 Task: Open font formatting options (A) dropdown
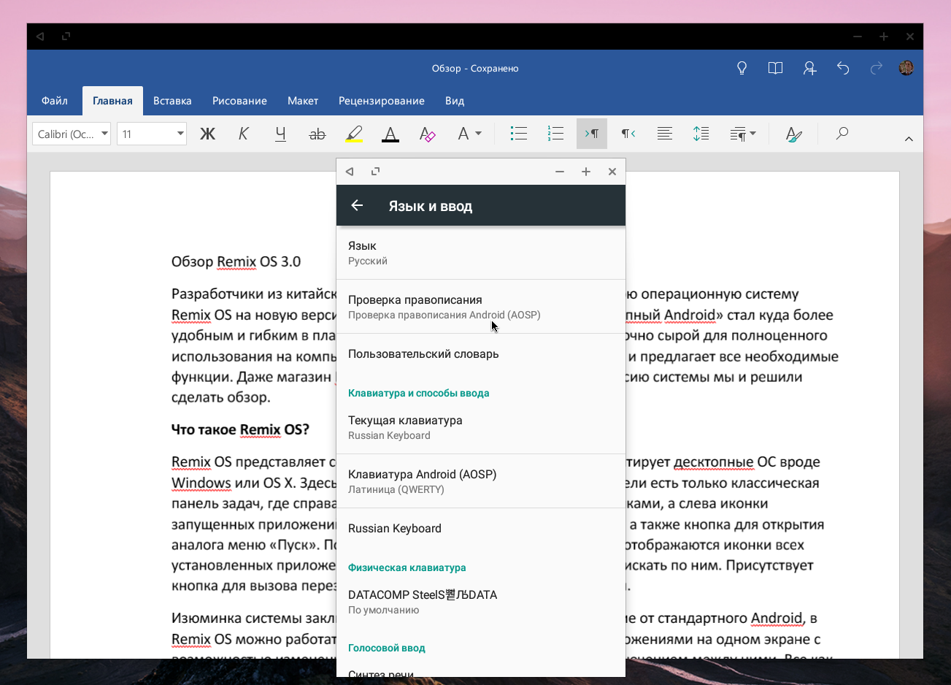point(469,134)
